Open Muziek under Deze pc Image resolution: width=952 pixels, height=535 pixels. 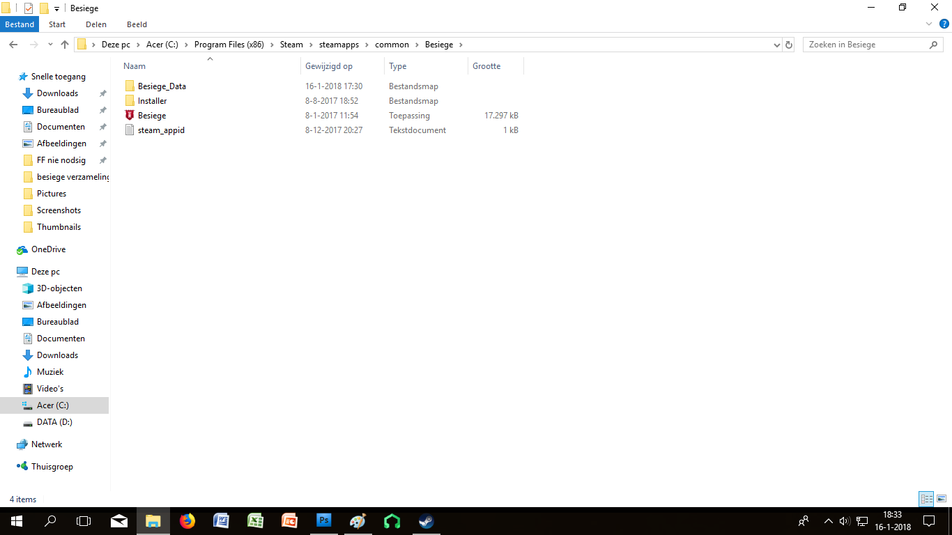50,372
